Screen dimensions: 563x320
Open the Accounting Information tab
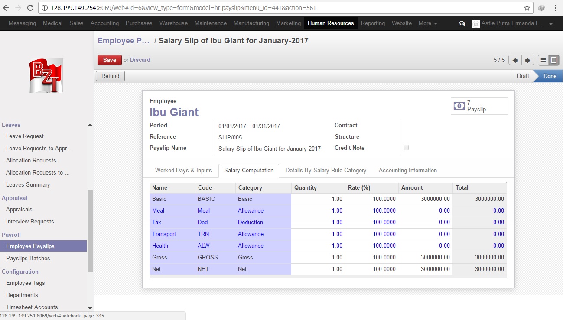coord(408,171)
